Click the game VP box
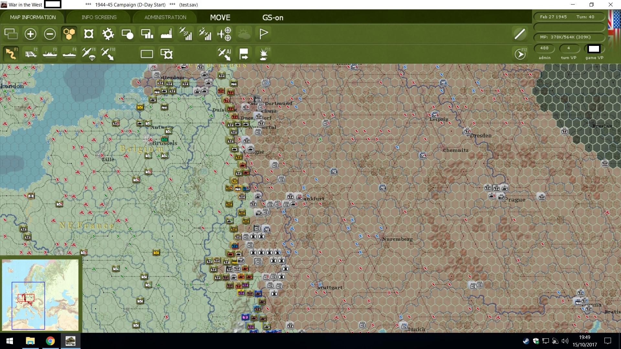 click(x=594, y=49)
